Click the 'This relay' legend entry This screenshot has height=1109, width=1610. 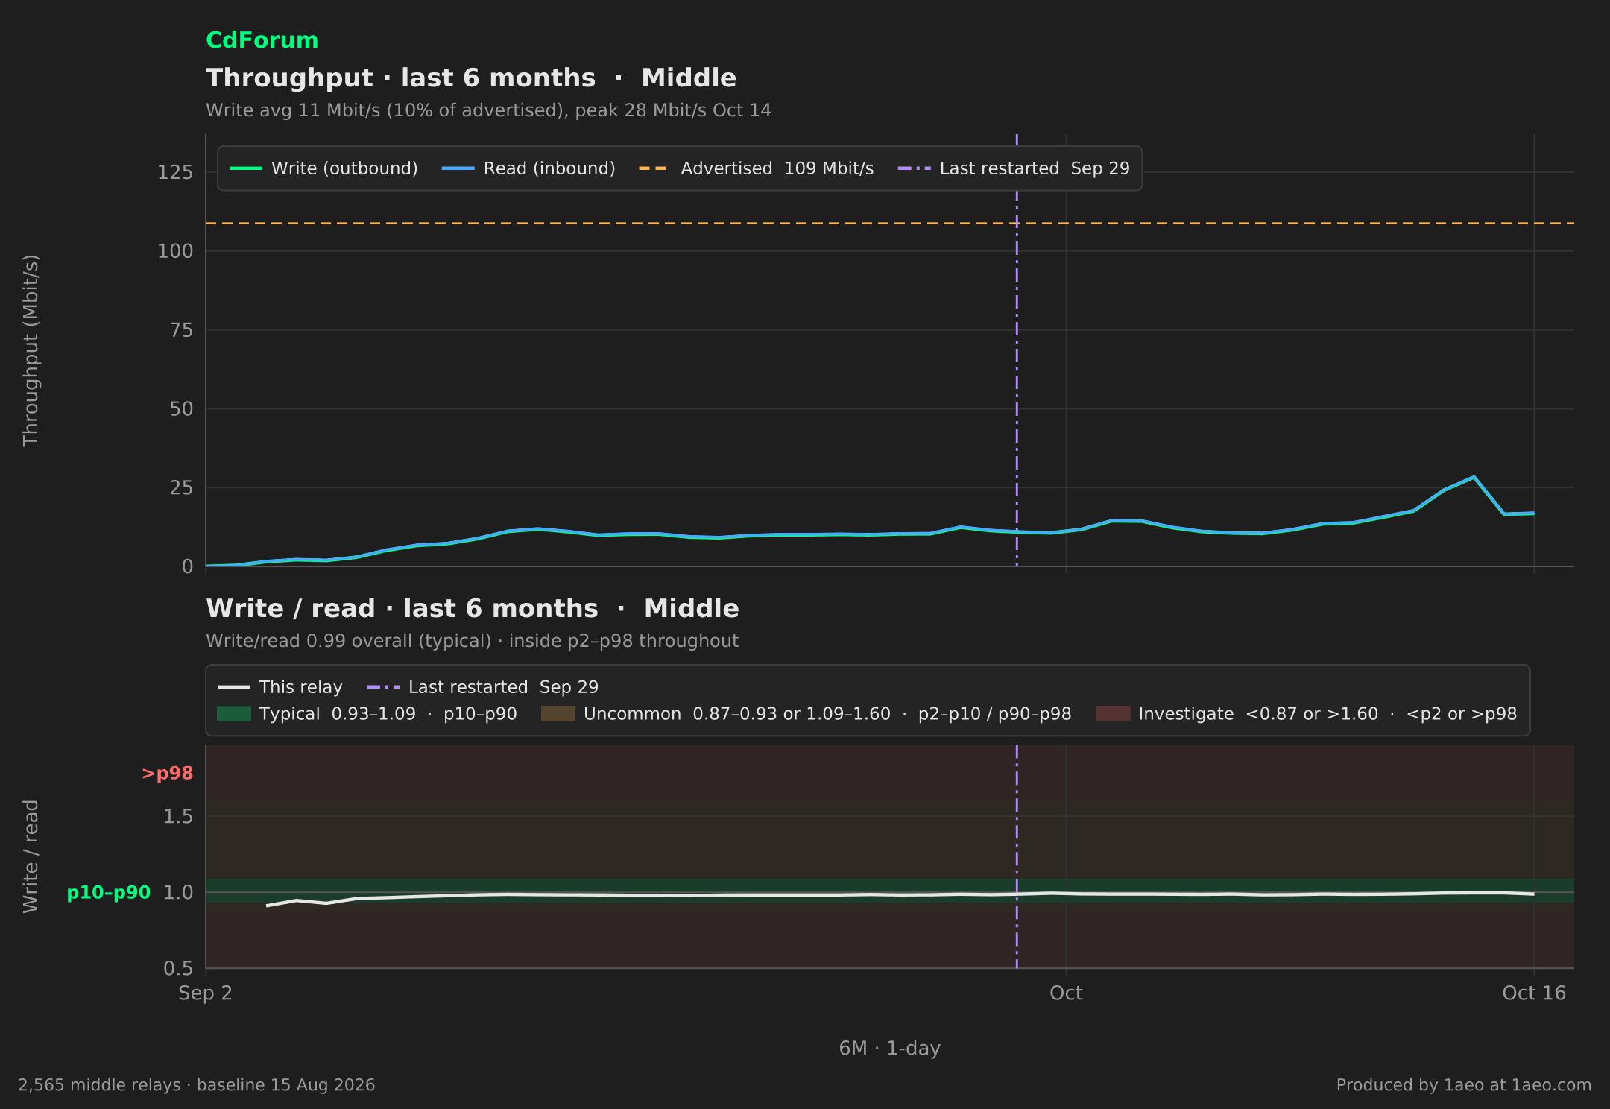coord(280,687)
